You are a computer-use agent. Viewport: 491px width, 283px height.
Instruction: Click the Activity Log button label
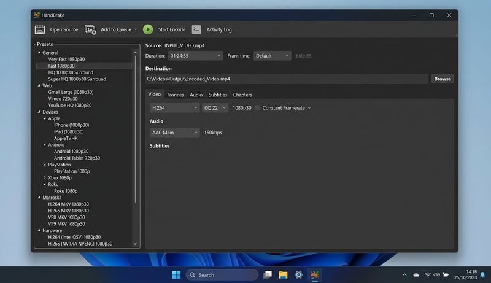[x=219, y=29]
